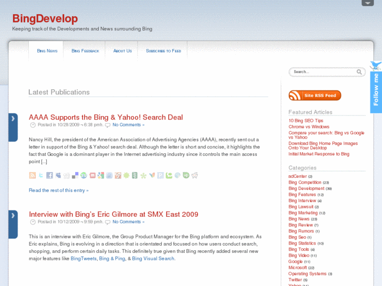Open the BingDevelop site title link
This screenshot has width=382, height=286.
click(x=45, y=18)
